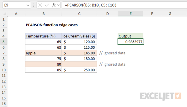Select row 11 header
The image size is (187, 107).
coord(4,75)
